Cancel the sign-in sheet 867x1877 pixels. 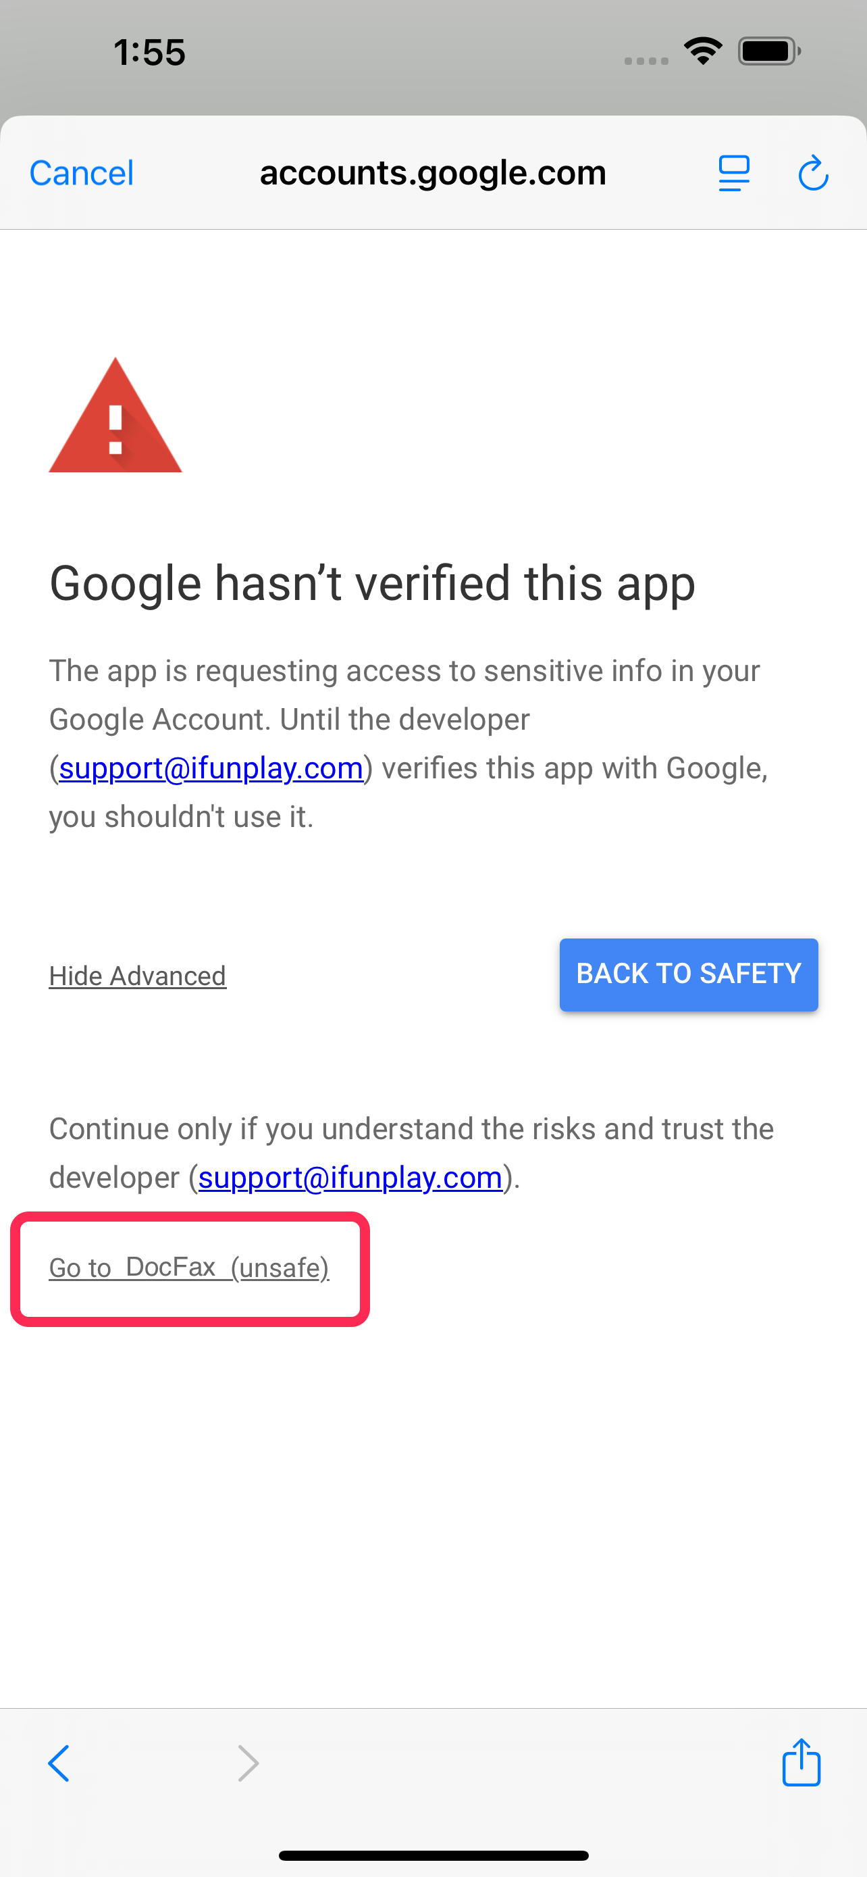82,174
